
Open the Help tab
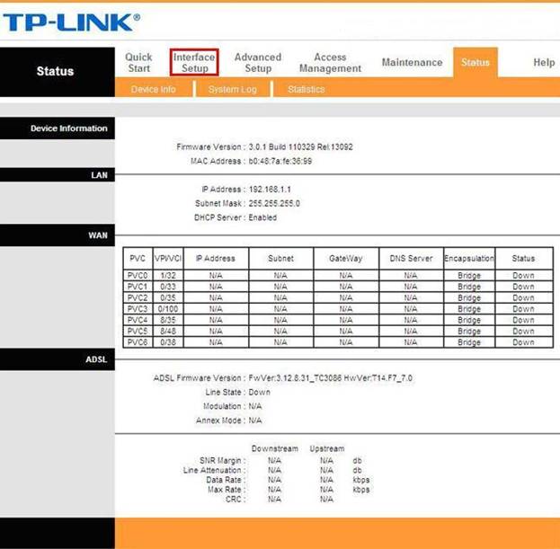click(x=544, y=62)
